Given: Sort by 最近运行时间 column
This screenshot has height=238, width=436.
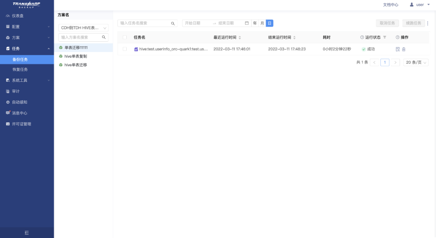Looking at the screenshot, I should click(240, 38).
